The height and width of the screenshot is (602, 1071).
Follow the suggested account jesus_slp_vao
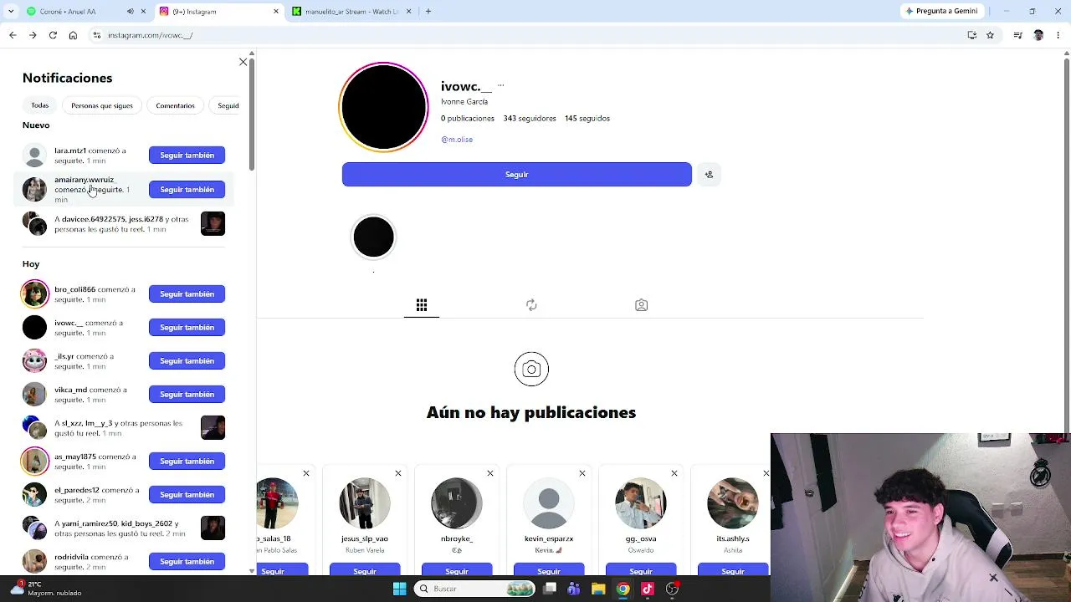(x=365, y=570)
